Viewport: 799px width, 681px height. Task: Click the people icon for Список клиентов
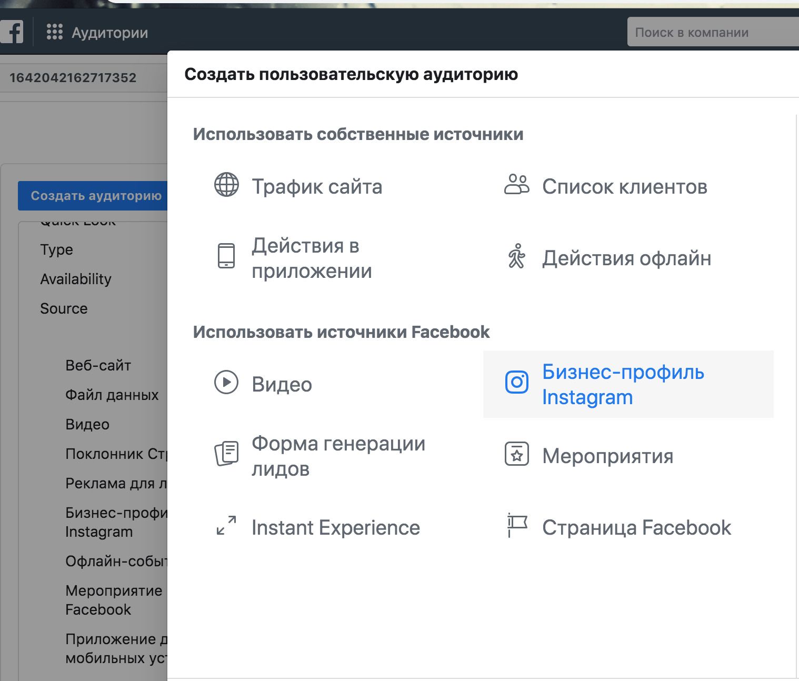tap(517, 185)
